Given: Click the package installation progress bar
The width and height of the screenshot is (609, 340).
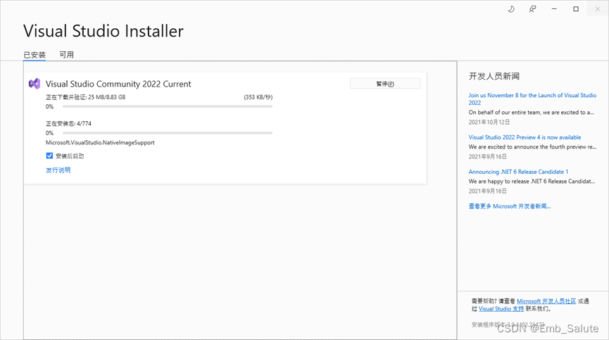Looking at the screenshot, I should coord(168,133).
